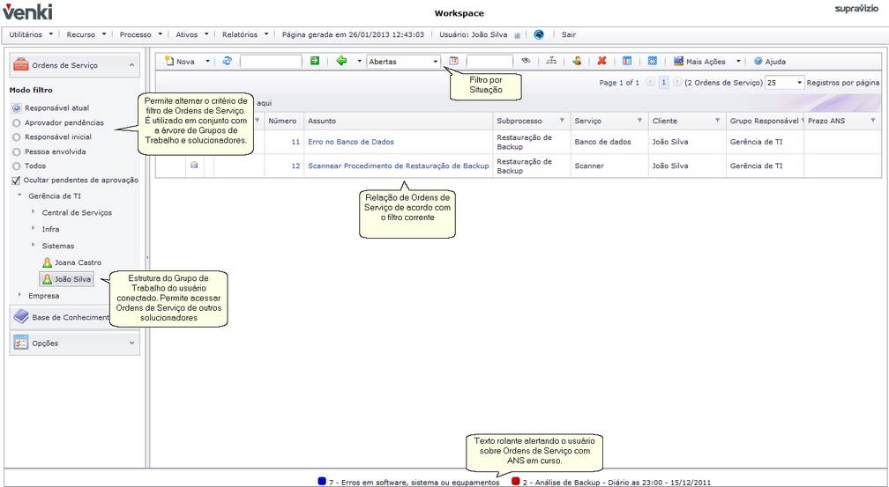Open dropdown arrow next to green back arrow
This screenshot has height=487, width=889.
[x=360, y=61]
